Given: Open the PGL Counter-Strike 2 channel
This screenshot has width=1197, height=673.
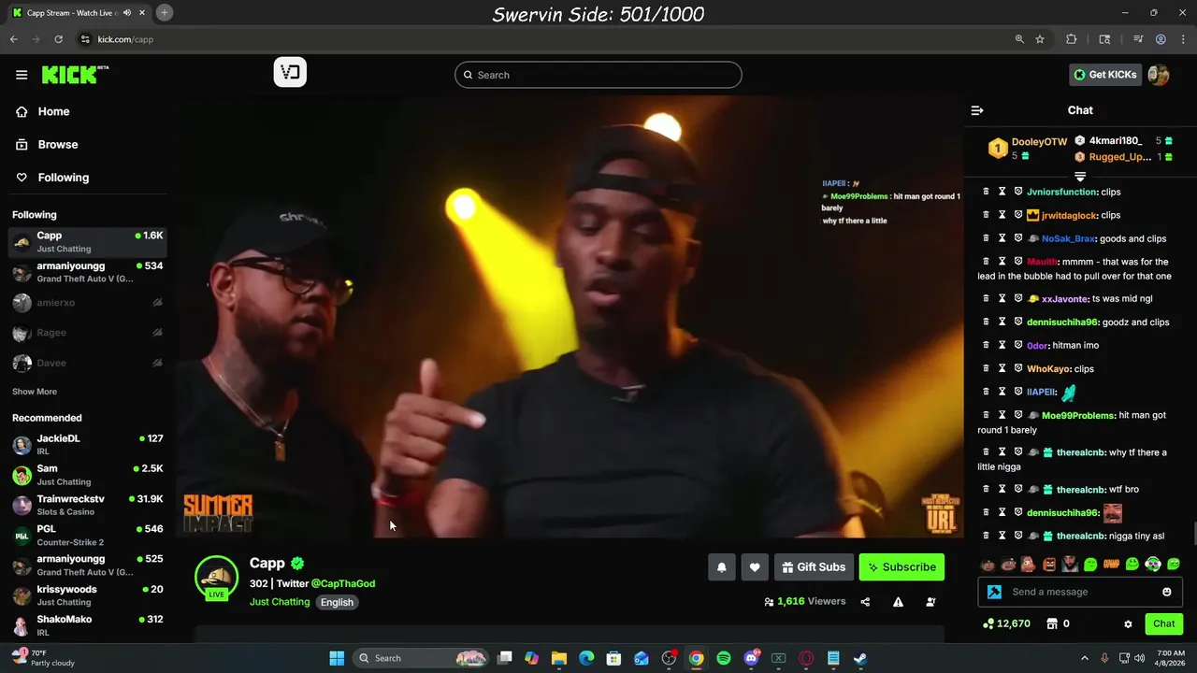Looking at the screenshot, I should point(87,535).
